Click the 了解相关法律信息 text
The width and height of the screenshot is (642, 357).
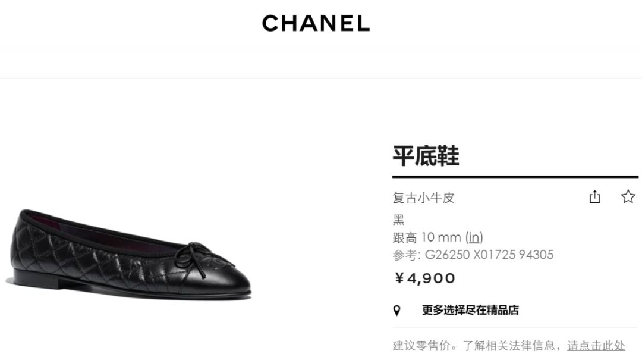tap(508, 346)
